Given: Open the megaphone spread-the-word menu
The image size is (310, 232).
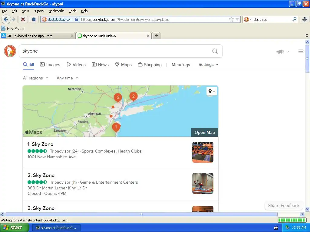Looking at the screenshot, I should click(283, 51).
